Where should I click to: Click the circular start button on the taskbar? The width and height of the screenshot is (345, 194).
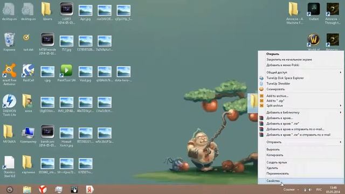coord(10,189)
